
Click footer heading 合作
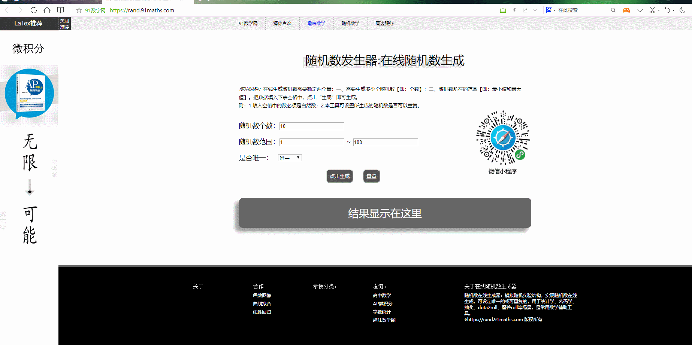pyautogui.click(x=258, y=286)
